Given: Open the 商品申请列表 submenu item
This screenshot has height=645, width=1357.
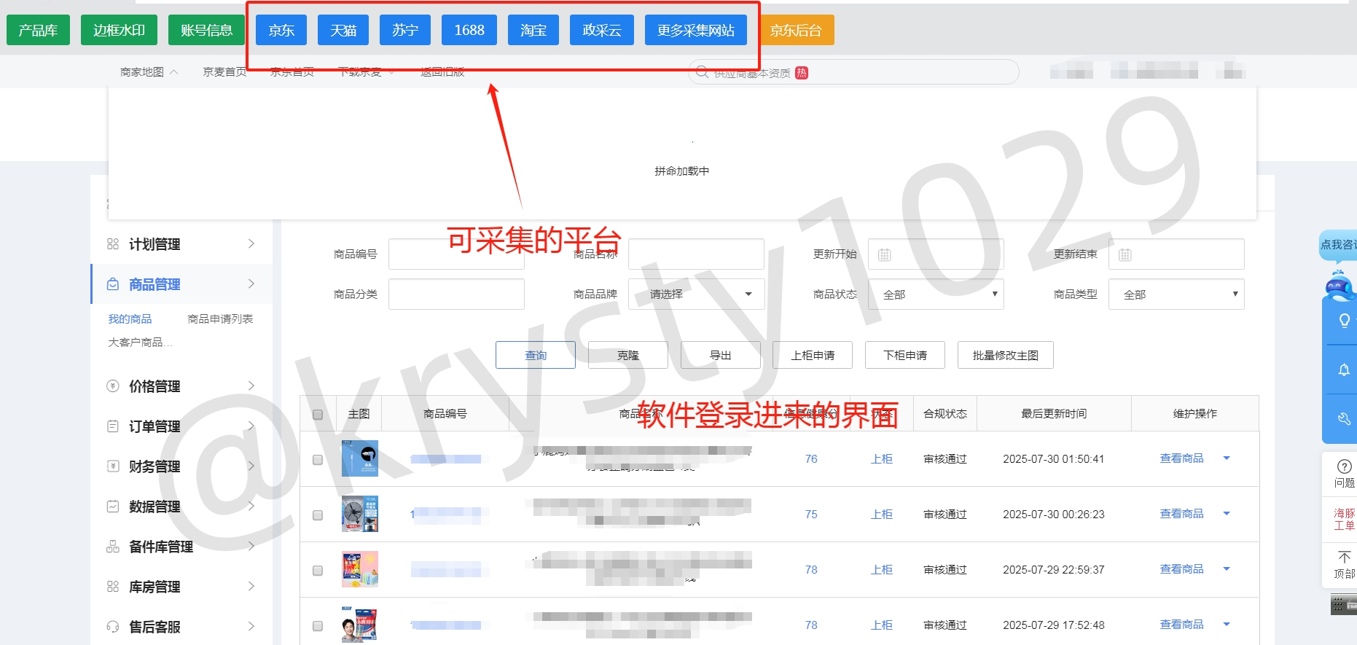Looking at the screenshot, I should point(220,319).
